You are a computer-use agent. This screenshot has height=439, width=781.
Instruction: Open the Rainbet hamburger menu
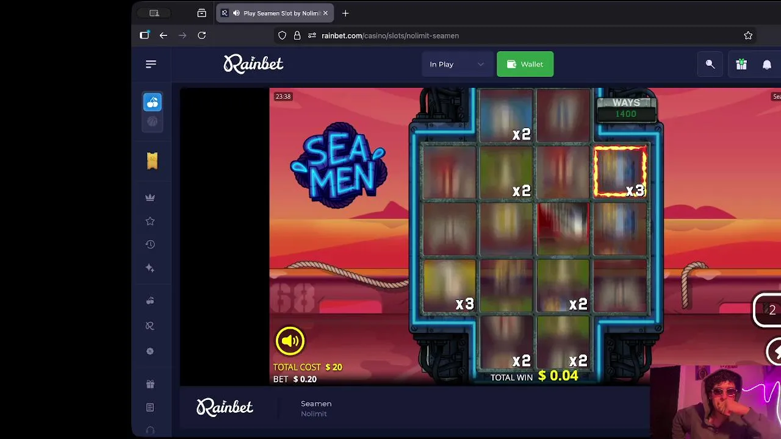[151, 64]
